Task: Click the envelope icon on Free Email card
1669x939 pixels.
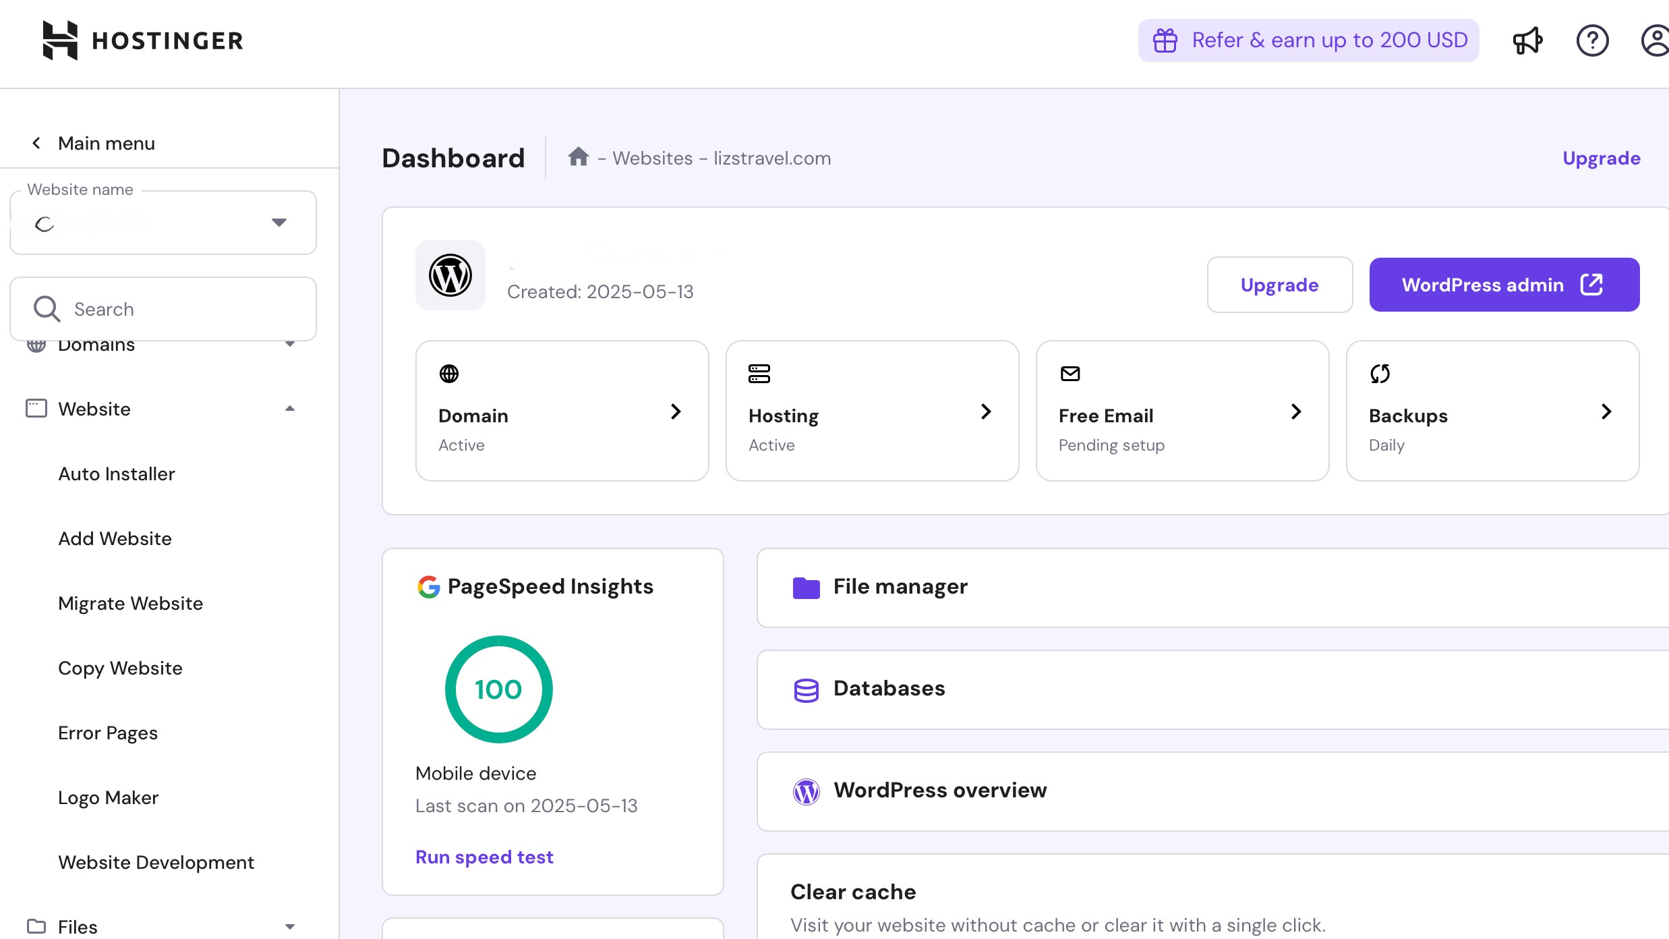Action: click(1070, 373)
